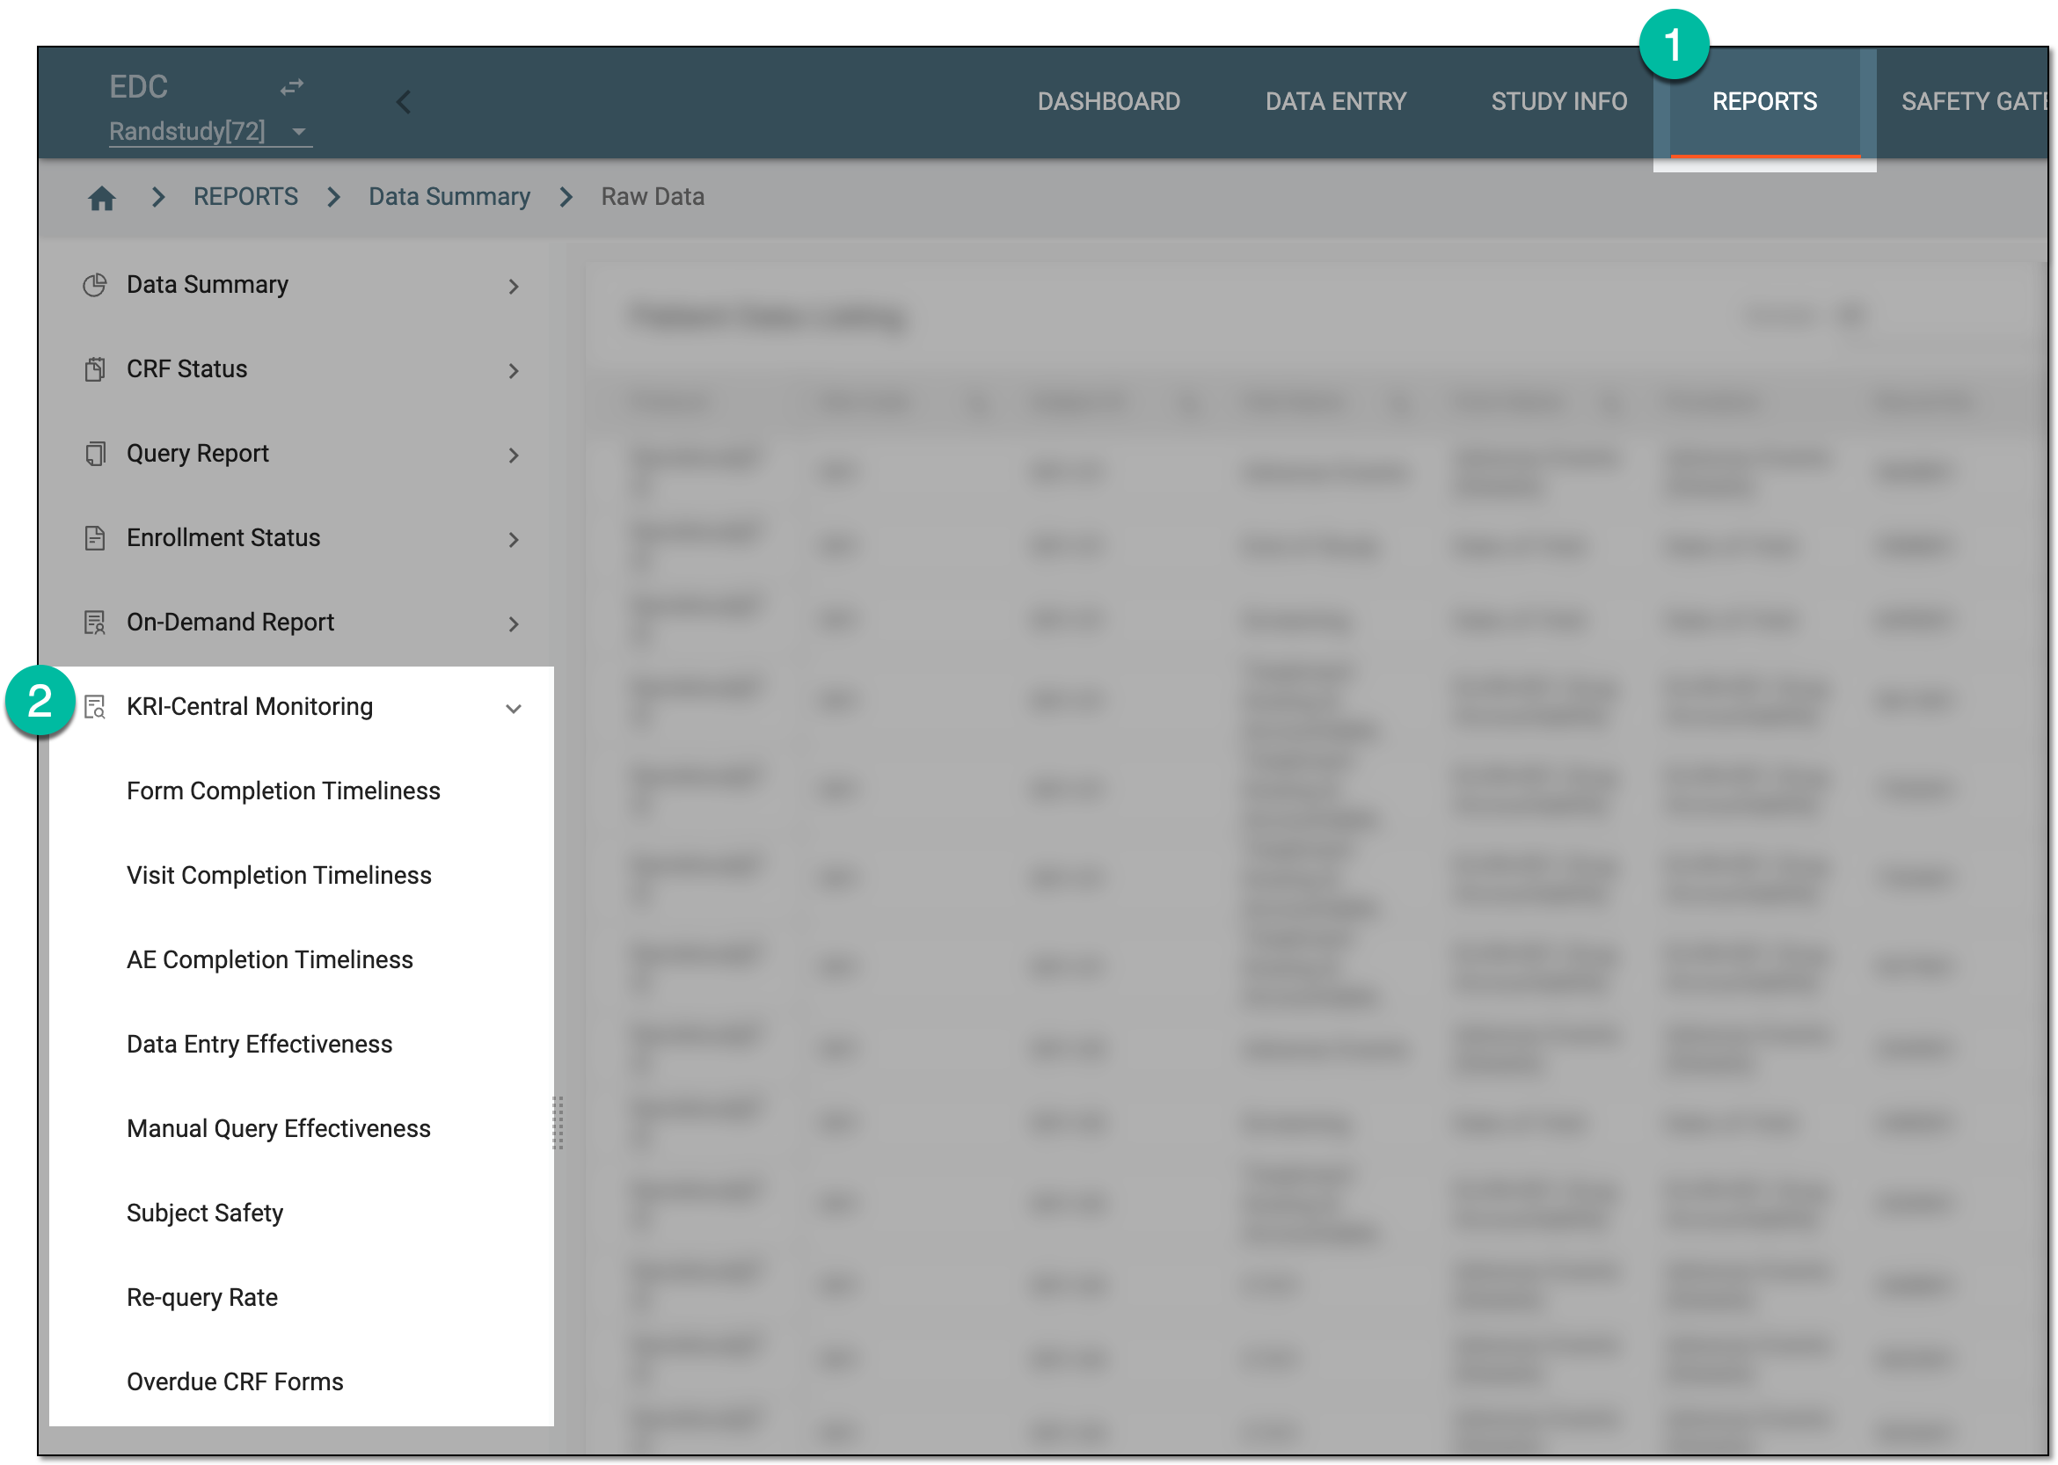2058x1465 pixels.
Task: Open Form Completion Timeliness report
Action: pos(283,791)
